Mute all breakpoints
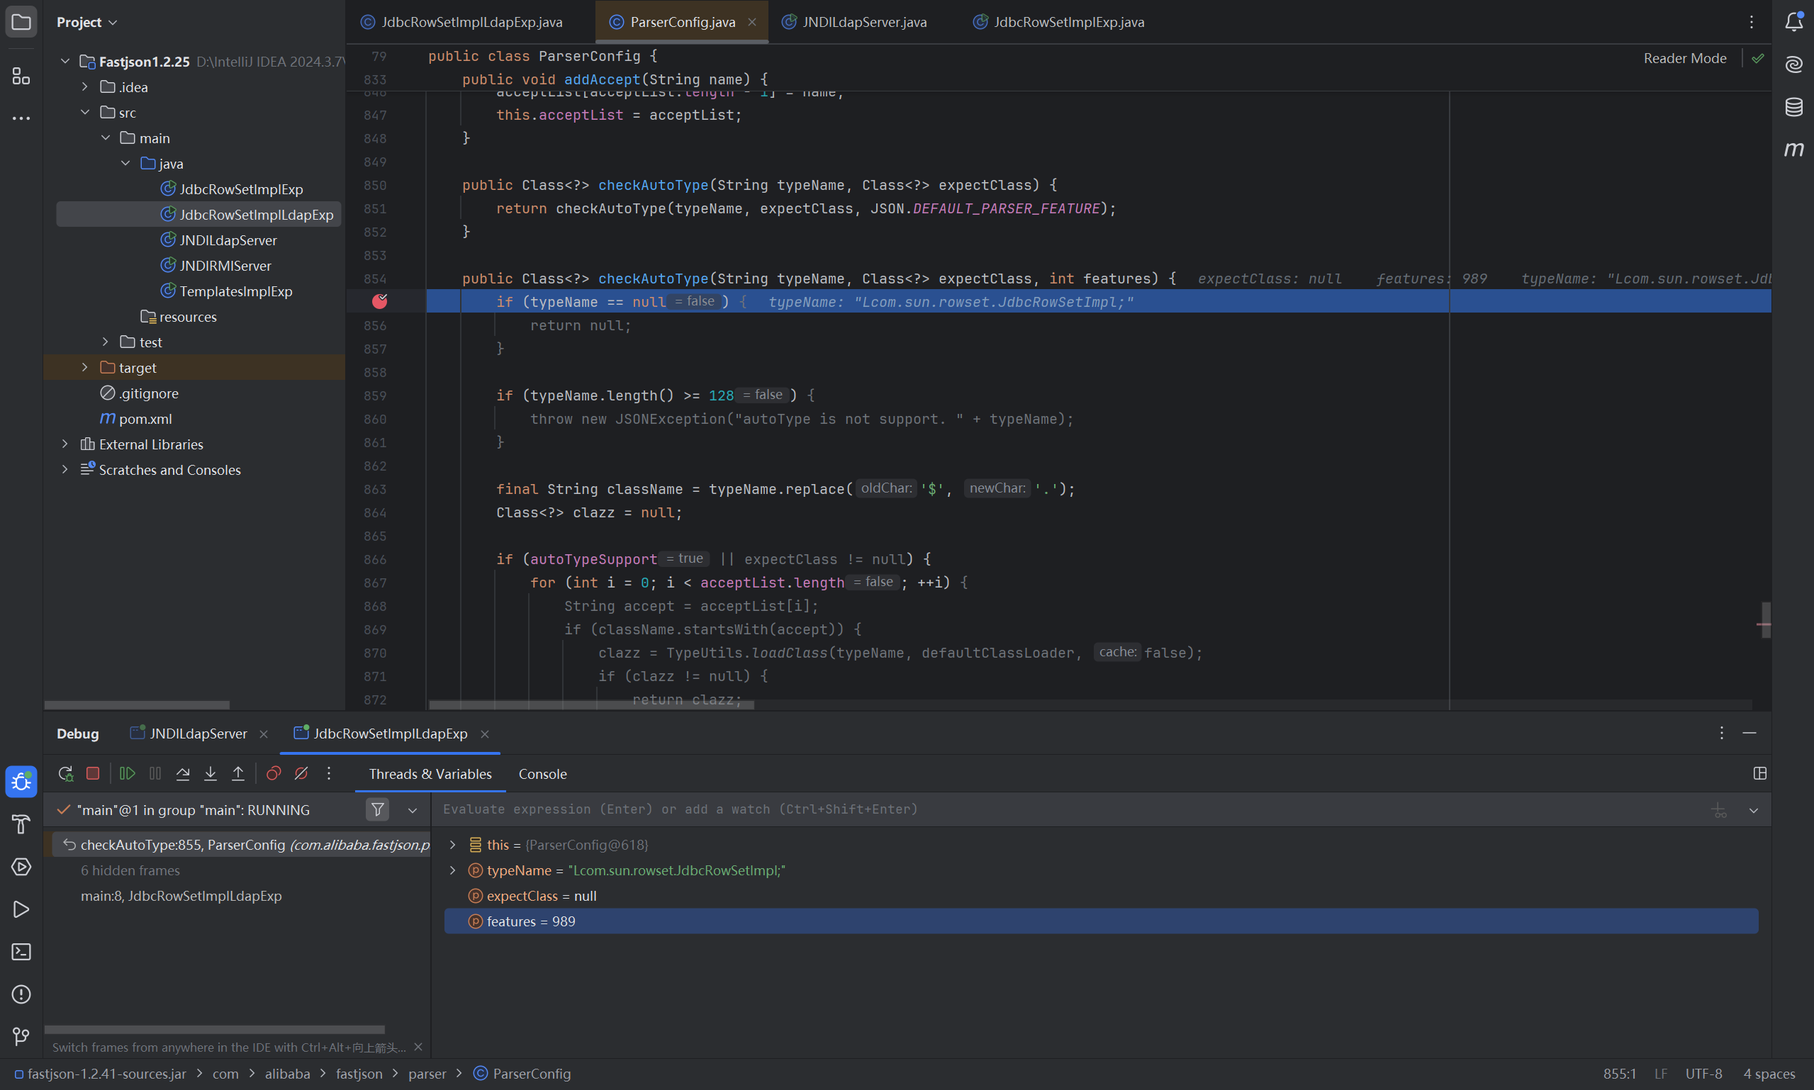Viewport: 1814px width, 1090px height. 301,773
